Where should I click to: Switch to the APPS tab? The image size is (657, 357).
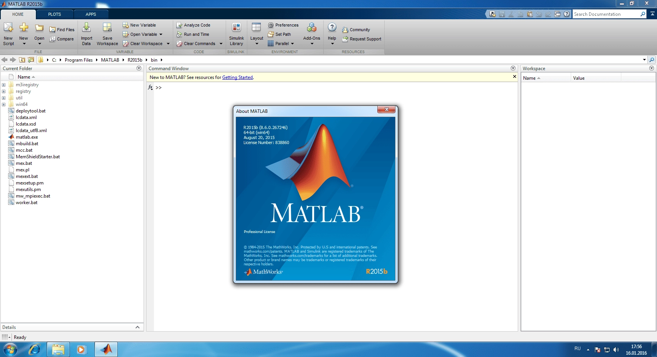click(x=91, y=14)
